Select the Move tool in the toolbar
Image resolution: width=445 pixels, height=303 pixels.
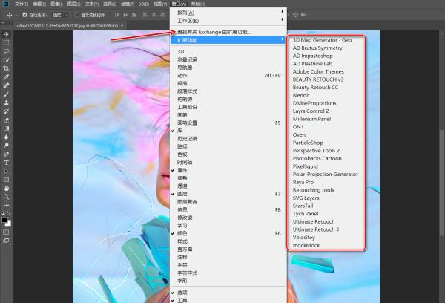7,34
